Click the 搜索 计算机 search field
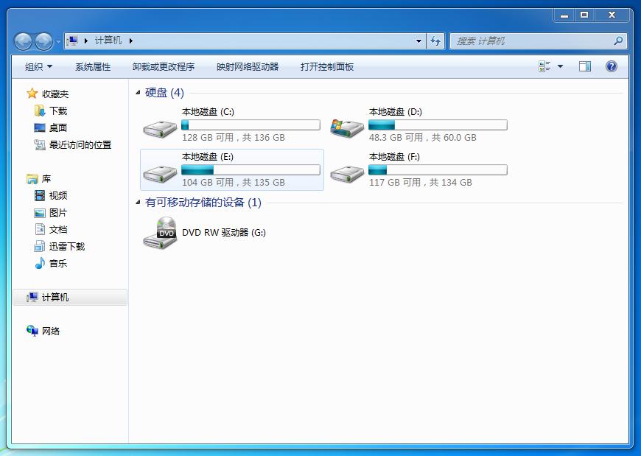The image size is (641, 456). (x=539, y=41)
